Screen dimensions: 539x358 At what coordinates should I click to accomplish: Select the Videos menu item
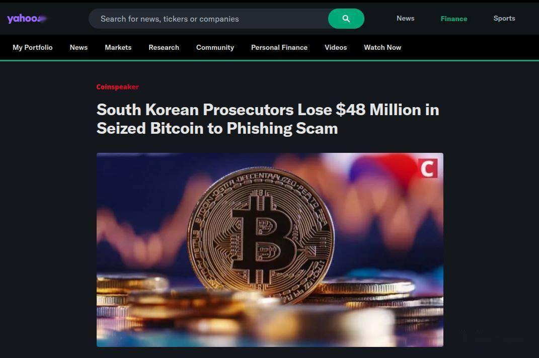point(336,47)
